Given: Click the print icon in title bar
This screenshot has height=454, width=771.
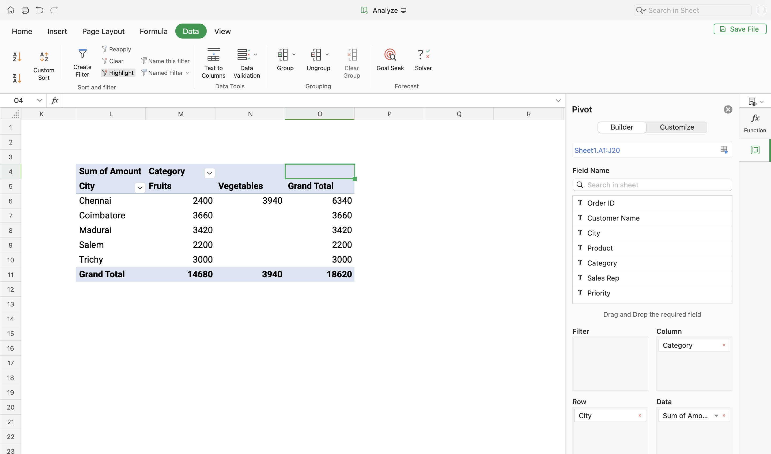Looking at the screenshot, I should pos(25,10).
